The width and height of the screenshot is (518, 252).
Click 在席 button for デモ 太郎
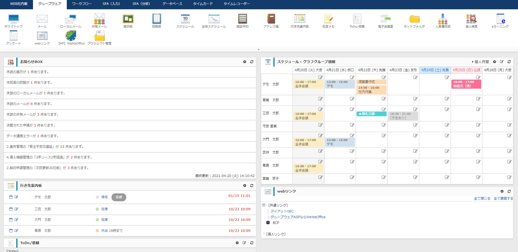119,197
